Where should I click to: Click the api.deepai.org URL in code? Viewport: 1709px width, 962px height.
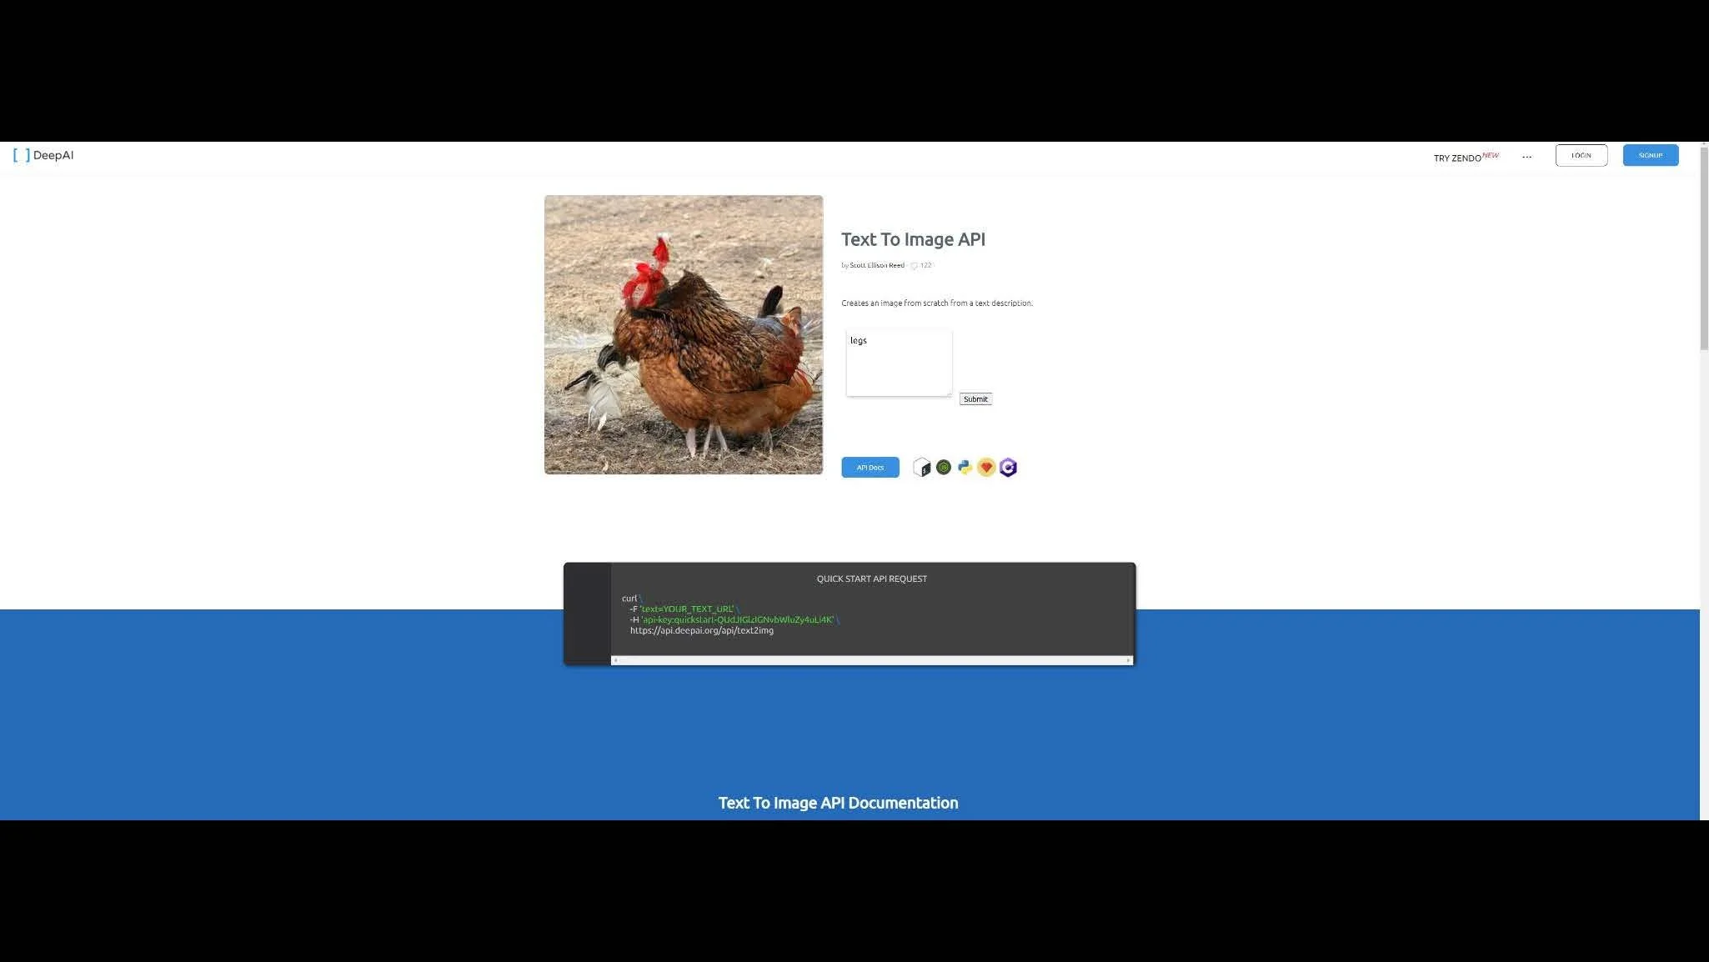[701, 631]
